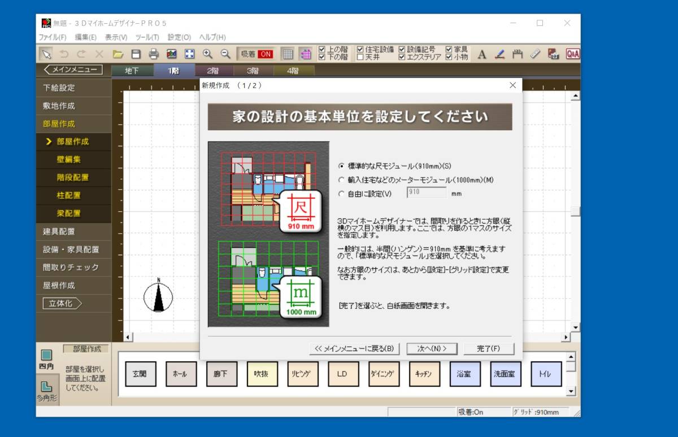
Task: Choose the リビング room tile
Action: pyautogui.click(x=302, y=374)
